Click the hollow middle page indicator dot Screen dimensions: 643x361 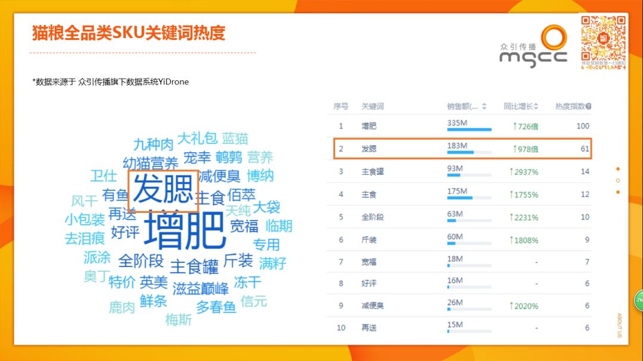pos(618,180)
